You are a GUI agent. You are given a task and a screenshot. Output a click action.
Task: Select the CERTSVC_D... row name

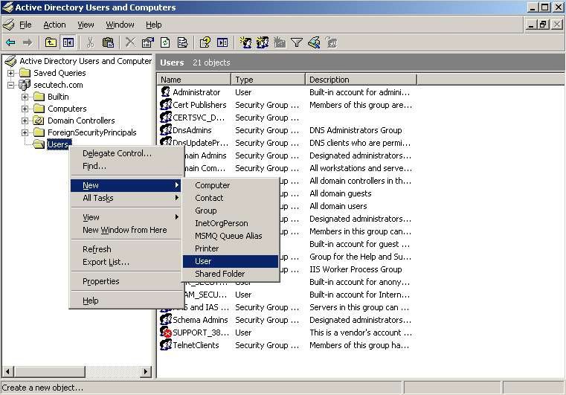pyautogui.click(x=199, y=118)
